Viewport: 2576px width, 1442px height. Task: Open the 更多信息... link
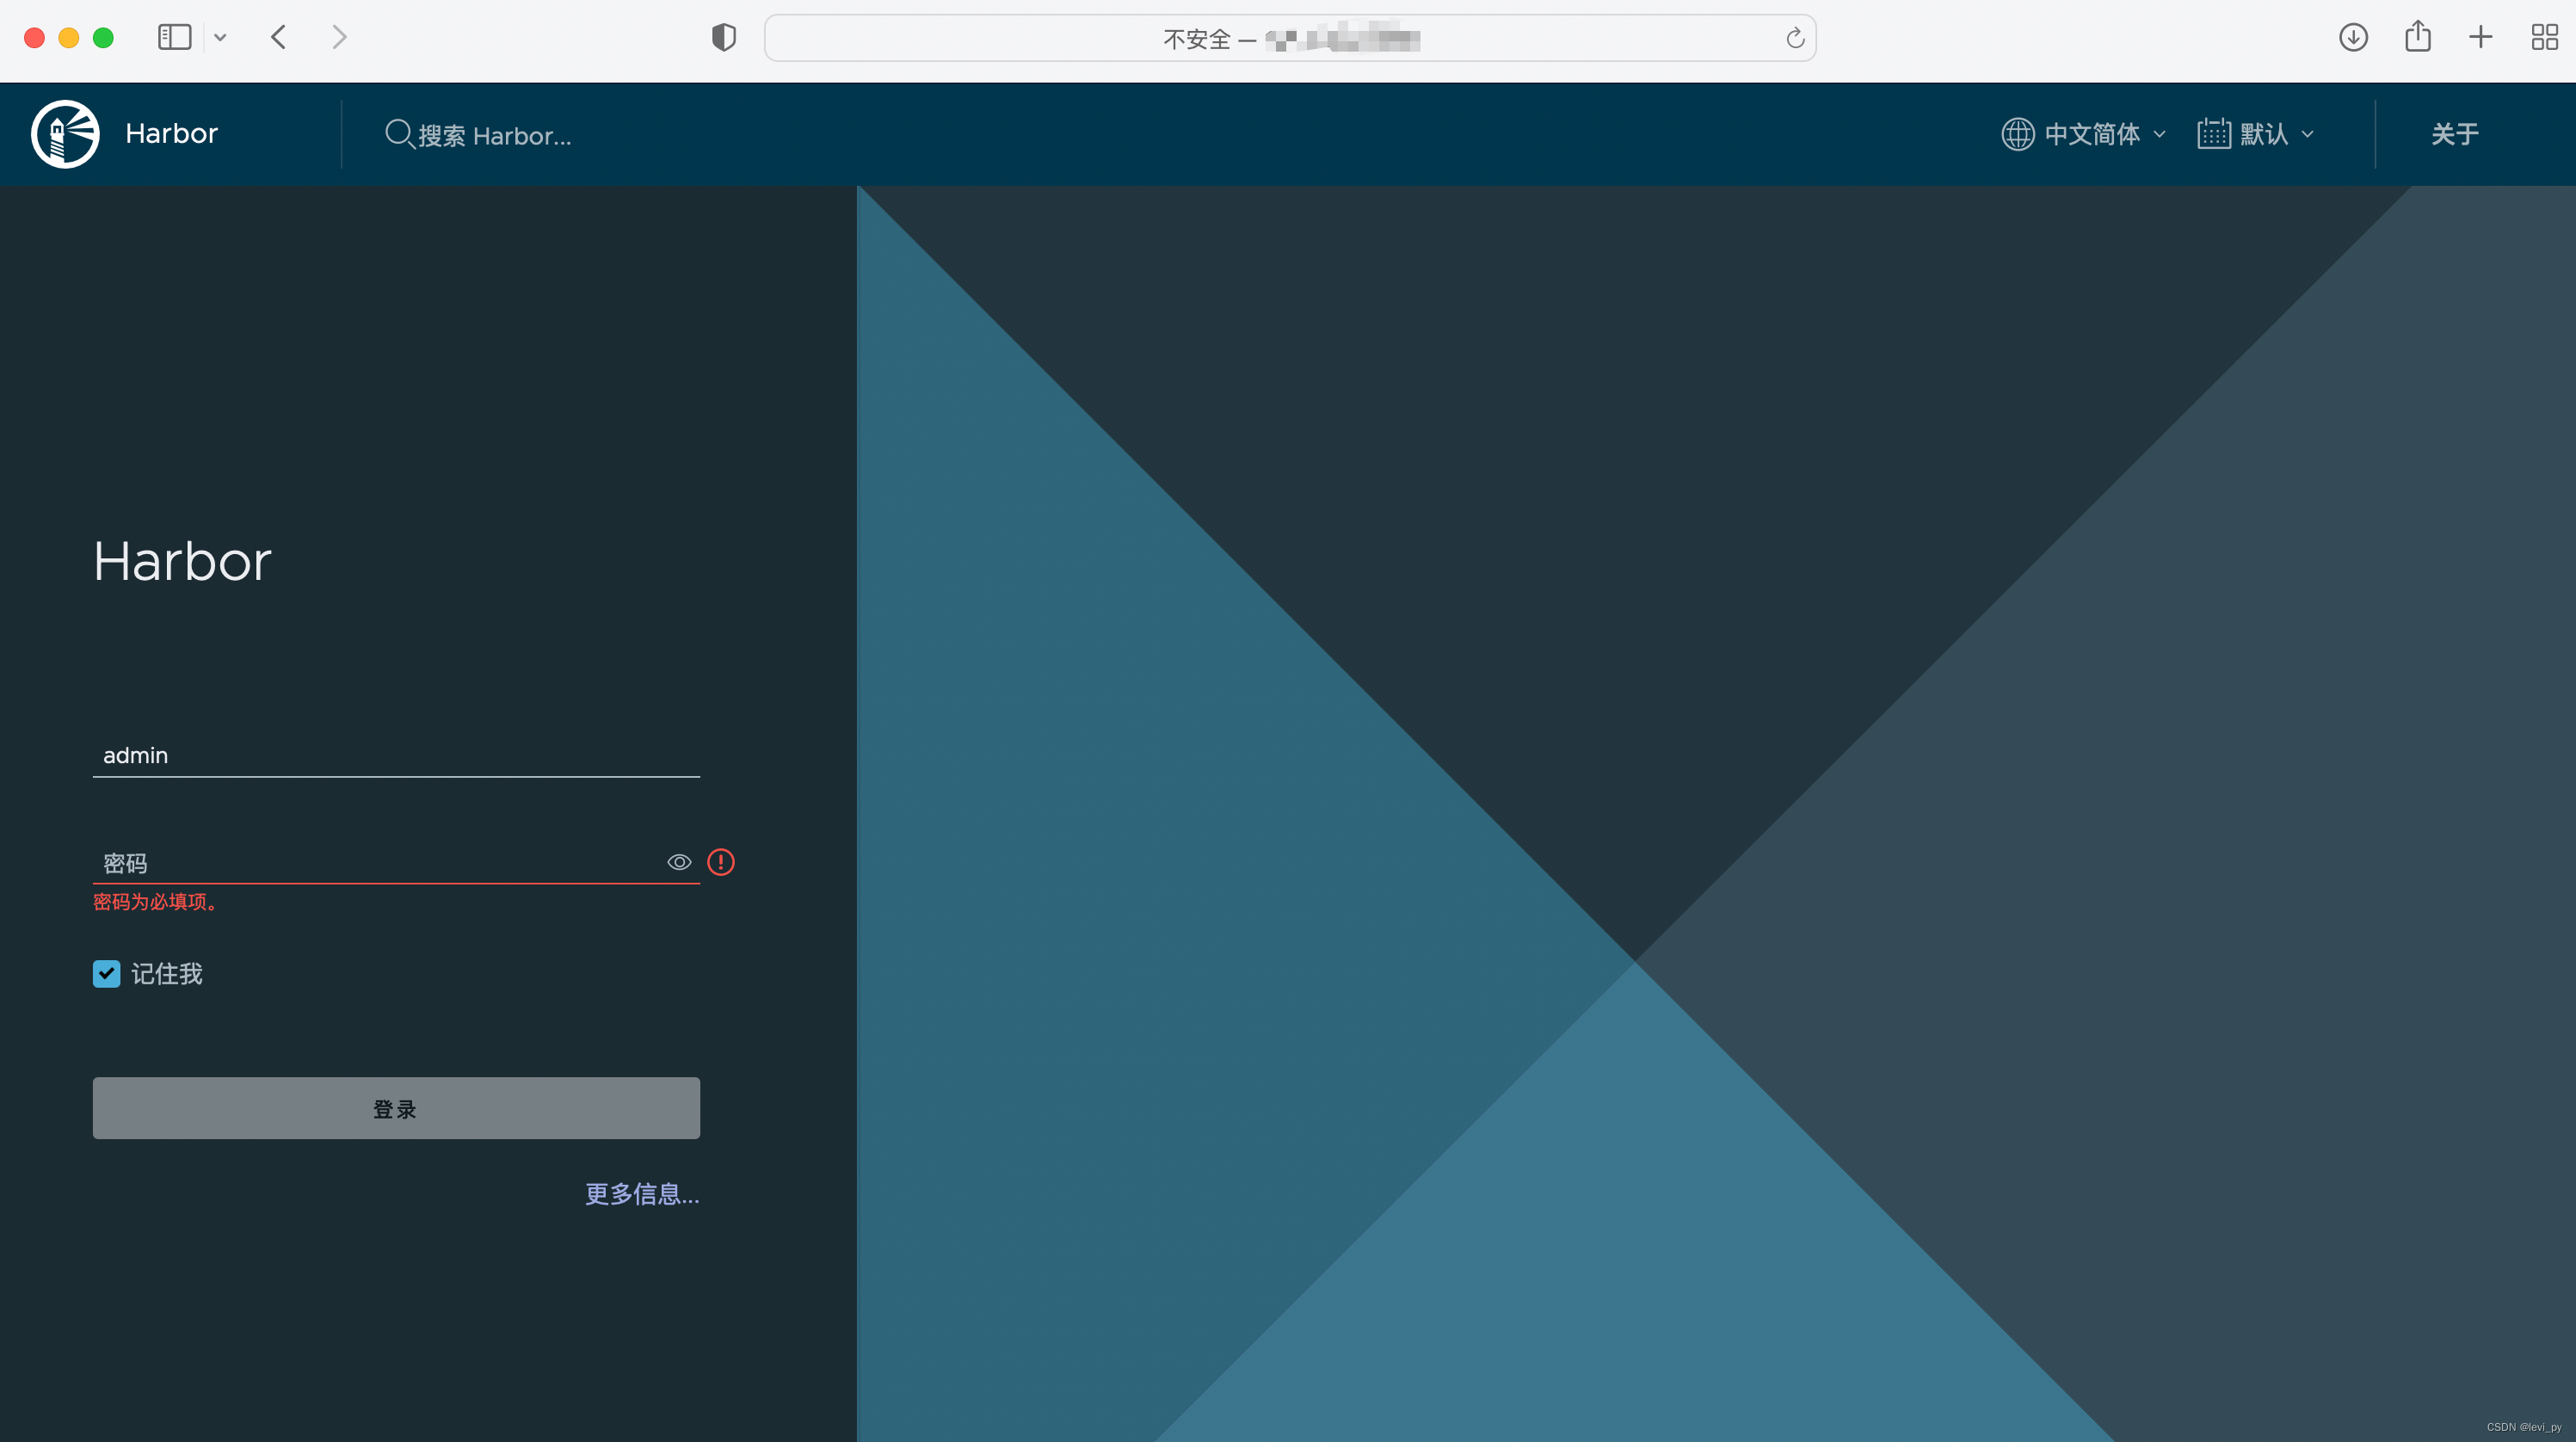(641, 1194)
